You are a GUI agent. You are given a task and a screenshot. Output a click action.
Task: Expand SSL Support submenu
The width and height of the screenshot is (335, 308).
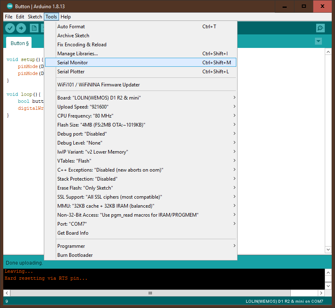click(x=140, y=197)
